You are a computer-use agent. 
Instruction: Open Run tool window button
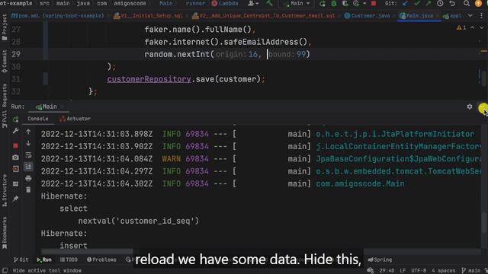coord(44,260)
